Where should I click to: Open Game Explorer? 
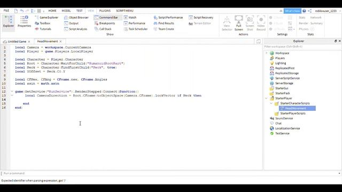46,18
